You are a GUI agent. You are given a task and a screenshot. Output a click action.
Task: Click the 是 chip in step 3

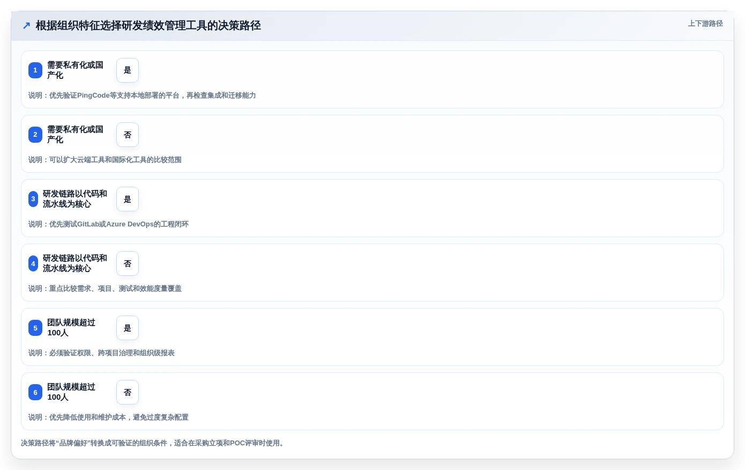[128, 199]
